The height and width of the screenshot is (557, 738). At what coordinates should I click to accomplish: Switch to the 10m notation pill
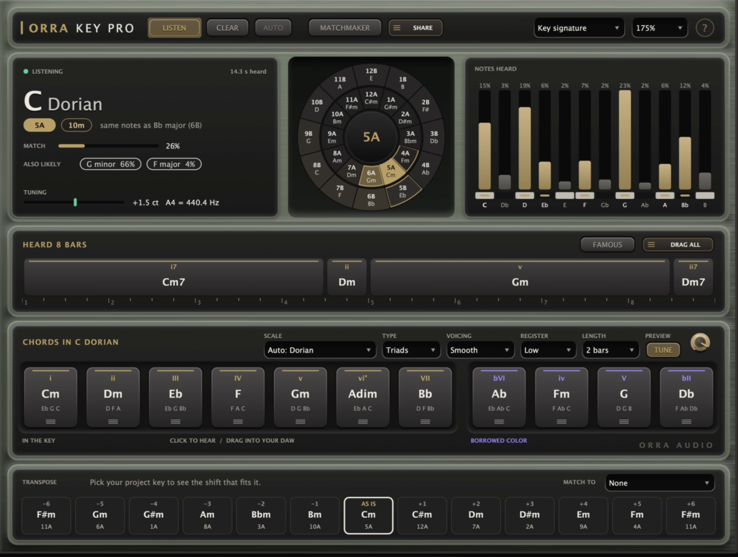point(76,125)
